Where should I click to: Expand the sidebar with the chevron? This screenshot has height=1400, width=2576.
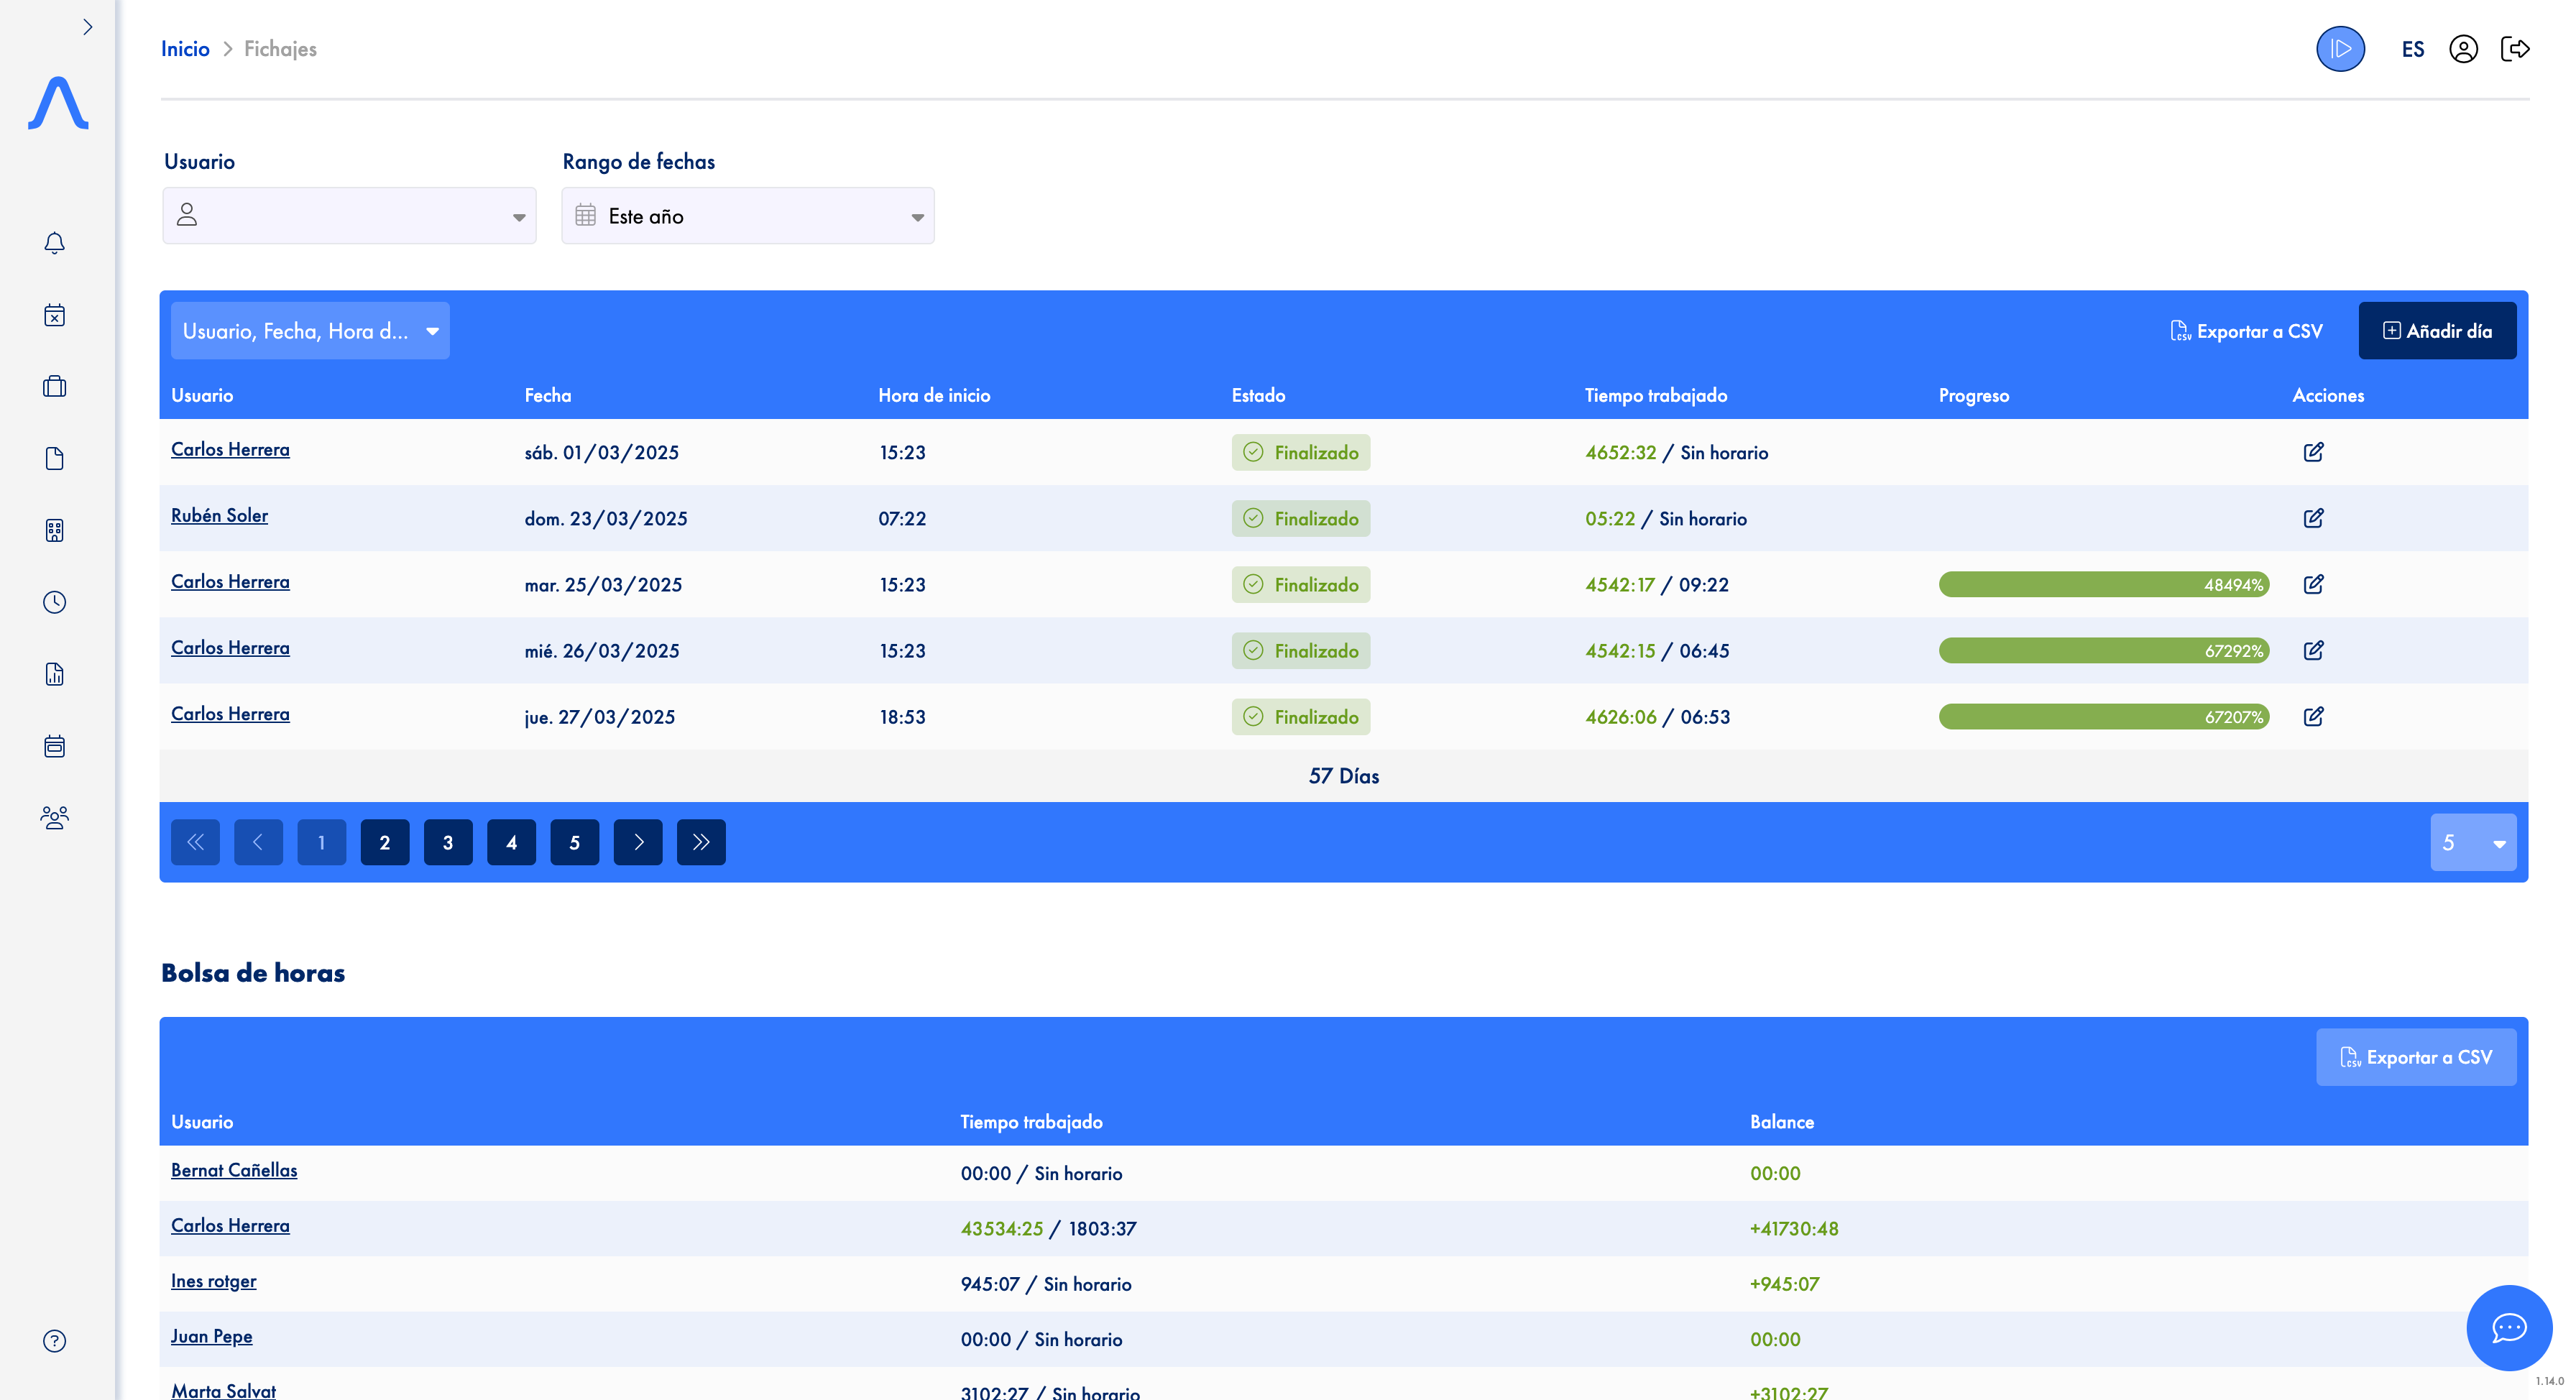tap(88, 27)
